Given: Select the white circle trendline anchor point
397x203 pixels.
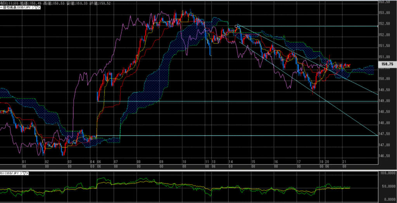Looking at the screenshot, I should click(x=236, y=26).
